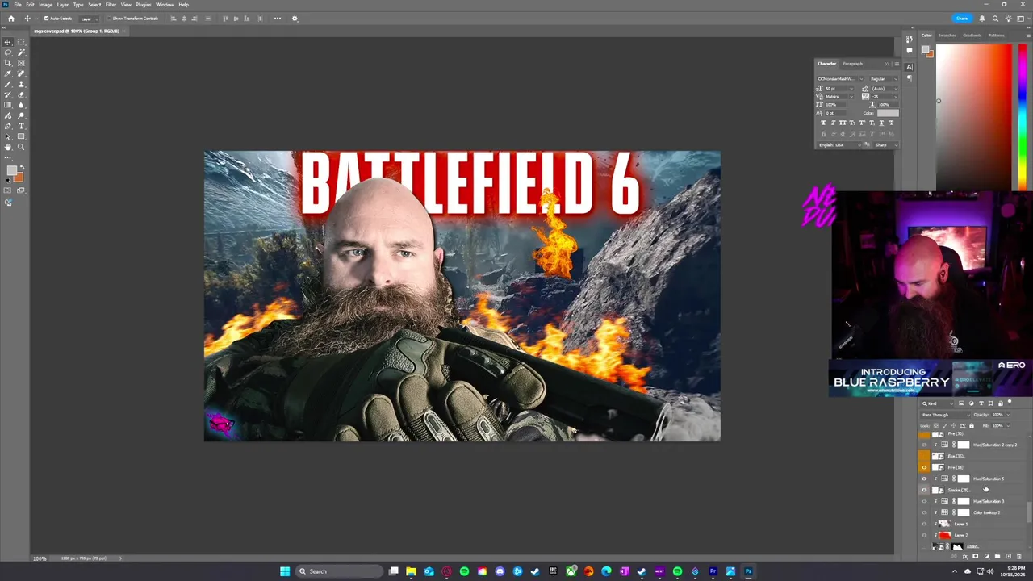Select the Eraser tool
1033x581 pixels.
(x=21, y=94)
